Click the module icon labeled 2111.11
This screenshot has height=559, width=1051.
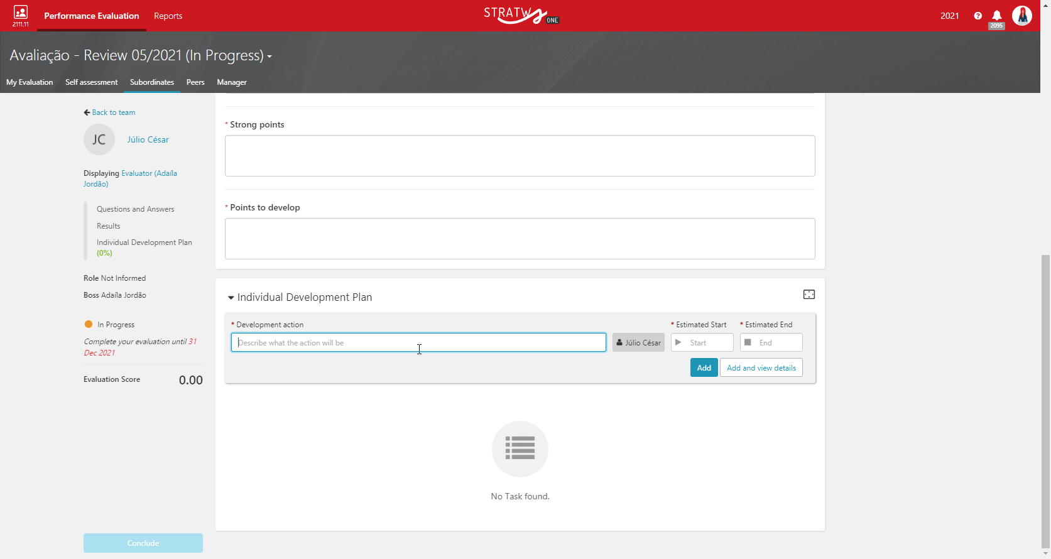coord(20,16)
